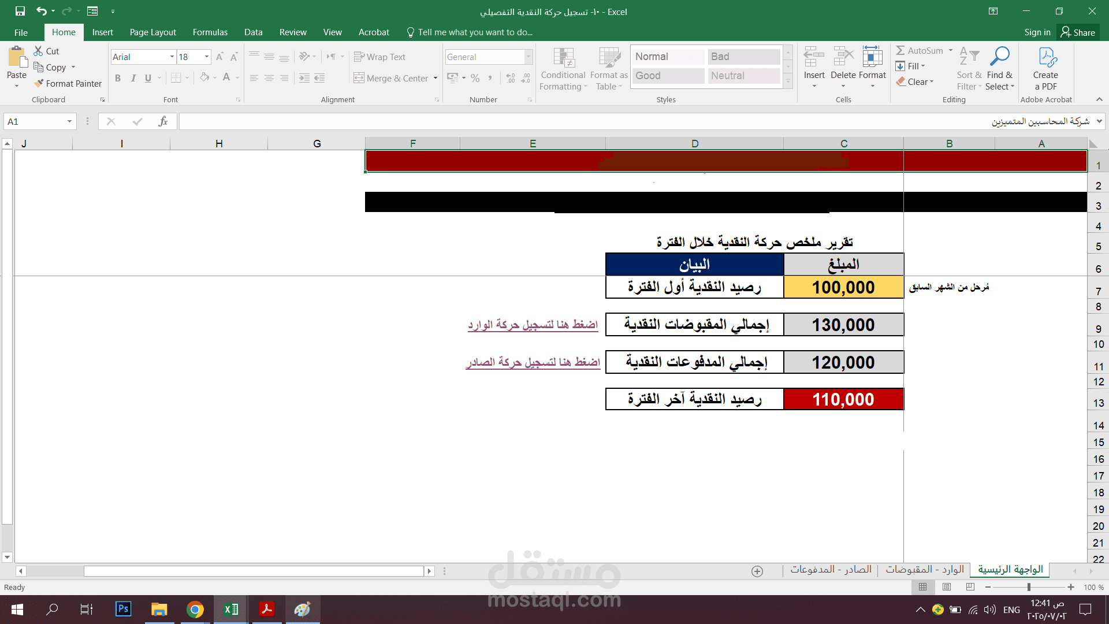Select Normal view in status bar

tap(922, 587)
